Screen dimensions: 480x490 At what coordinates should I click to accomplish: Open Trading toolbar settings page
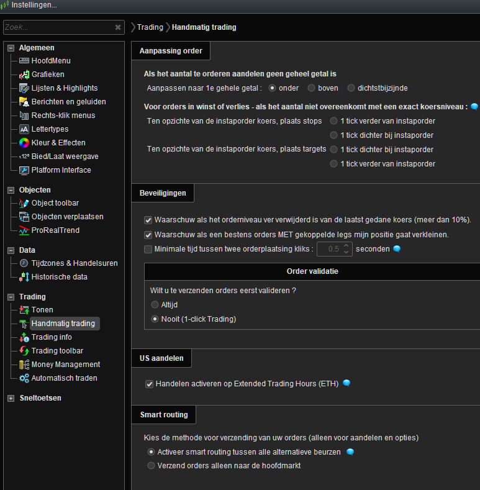57,351
